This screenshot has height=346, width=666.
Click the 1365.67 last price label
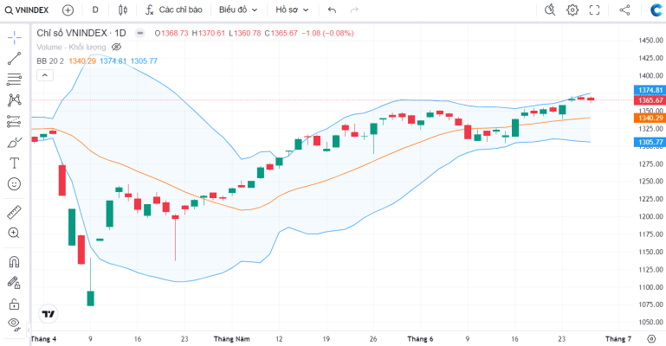point(650,100)
